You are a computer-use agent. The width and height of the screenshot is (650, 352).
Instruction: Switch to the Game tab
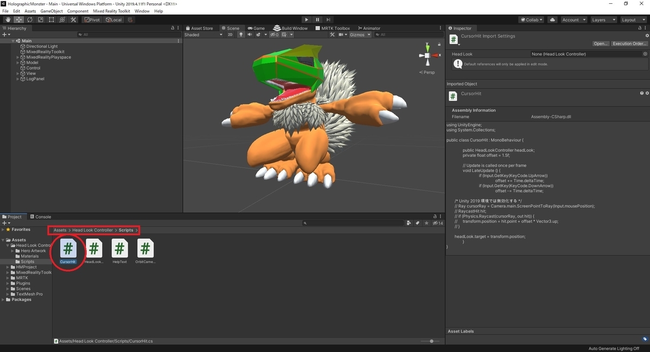(x=256, y=28)
